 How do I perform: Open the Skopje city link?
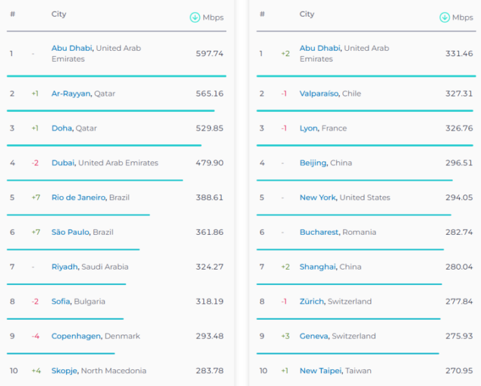(64, 371)
